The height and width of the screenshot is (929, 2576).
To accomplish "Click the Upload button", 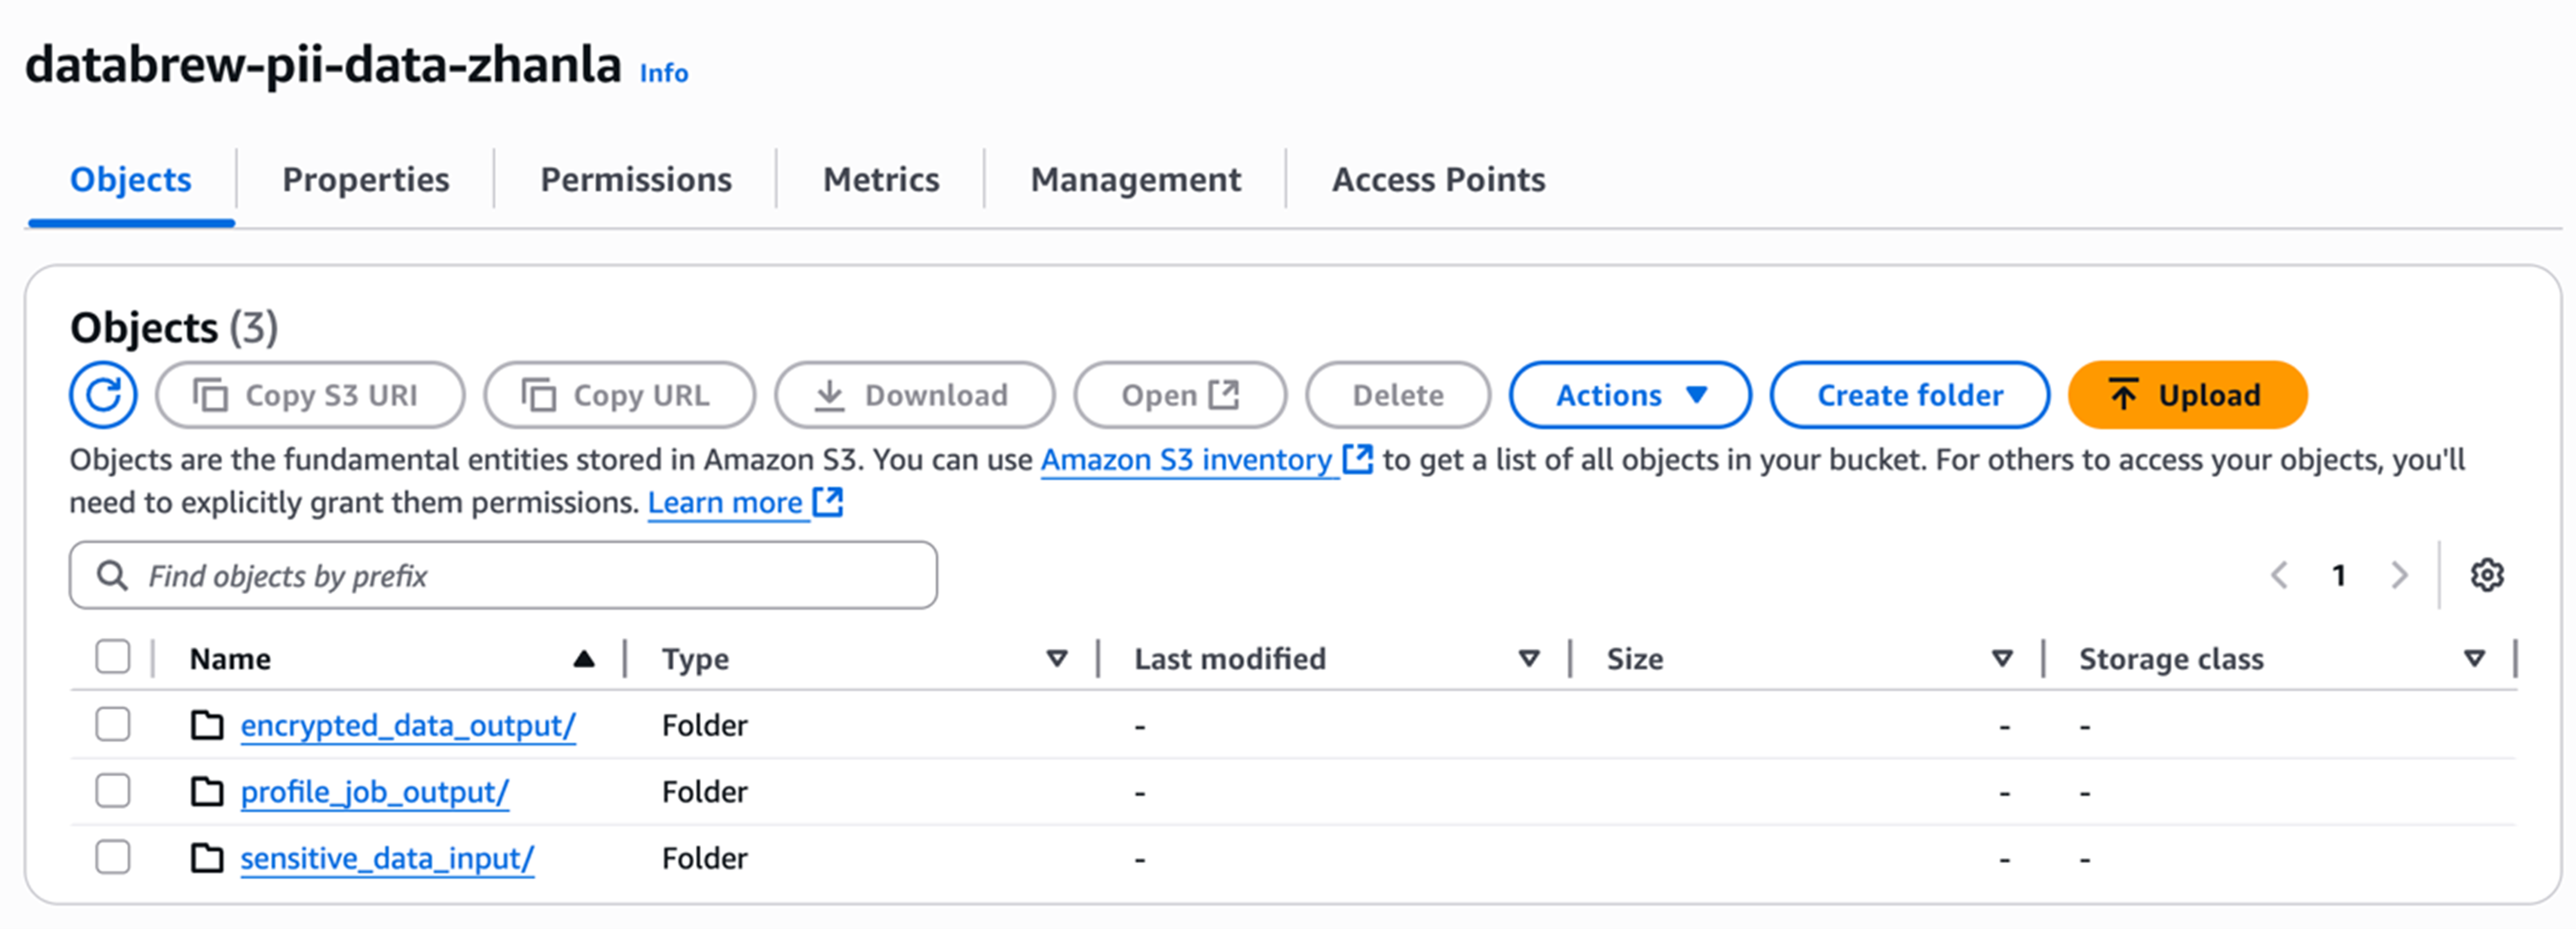I will click(2186, 395).
